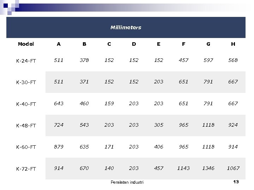Click the Peralatan industri footer text
254x190 pixels.
point(127,182)
